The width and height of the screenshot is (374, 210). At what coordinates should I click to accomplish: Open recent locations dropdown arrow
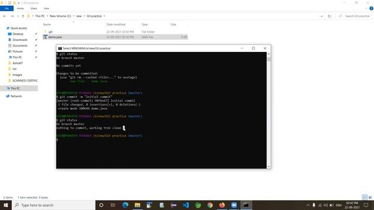[18, 16]
